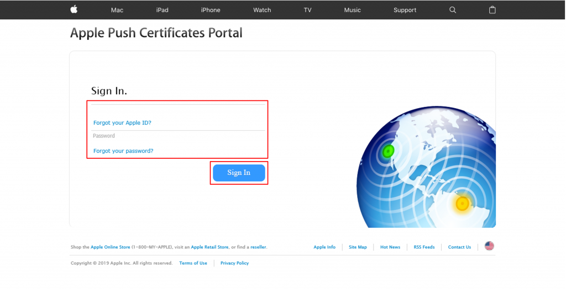Choose Music in the navigation bar
Screen dimensions: 566x289
point(352,10)
